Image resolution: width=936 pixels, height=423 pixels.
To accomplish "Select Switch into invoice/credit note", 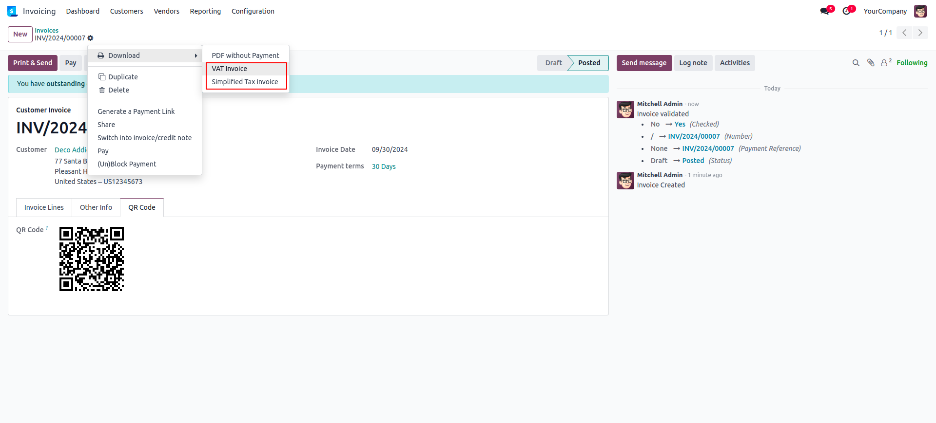I will tap(145, 138).
